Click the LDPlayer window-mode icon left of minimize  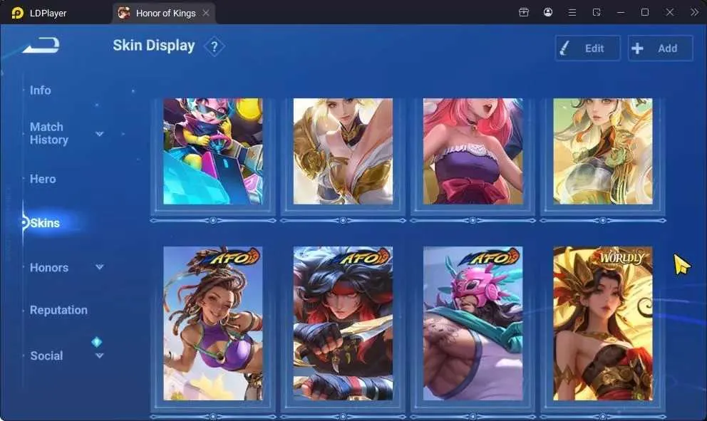pos(597,12)
